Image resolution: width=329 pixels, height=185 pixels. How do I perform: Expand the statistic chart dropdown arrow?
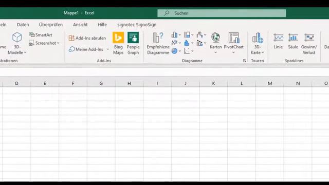(x=192, y=43)
